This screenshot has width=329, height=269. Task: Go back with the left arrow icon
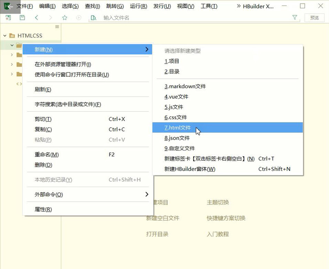pos(37,18)
